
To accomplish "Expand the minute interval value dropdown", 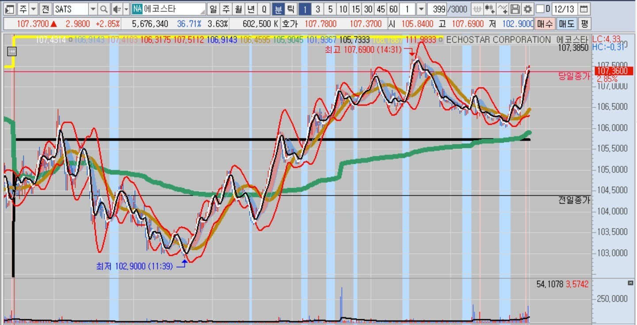I will tap(421, 9).
